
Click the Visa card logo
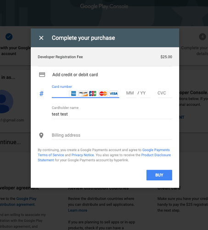113,93
